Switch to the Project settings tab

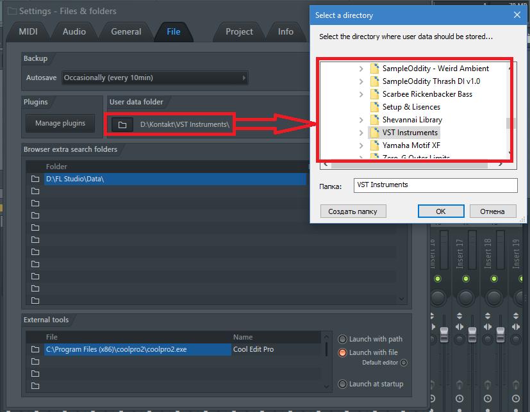239,32
